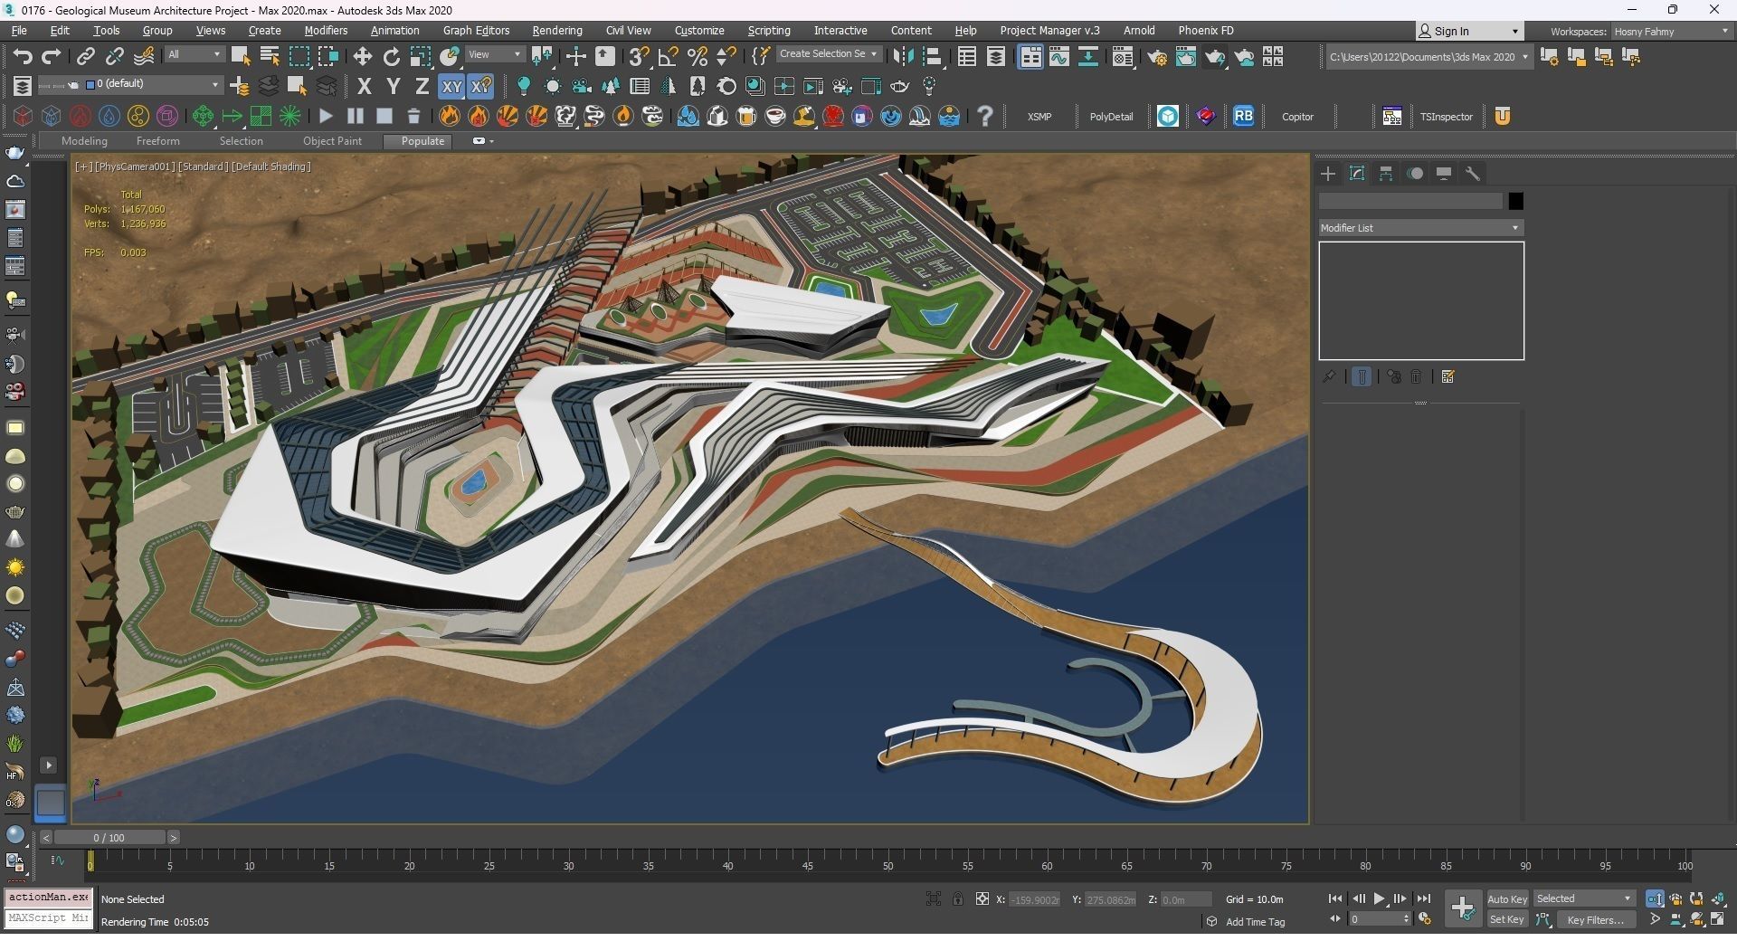This screenshot has height=941, width=1737.
Task: Toggle Auto Key mode
Action: [1507, 898]
